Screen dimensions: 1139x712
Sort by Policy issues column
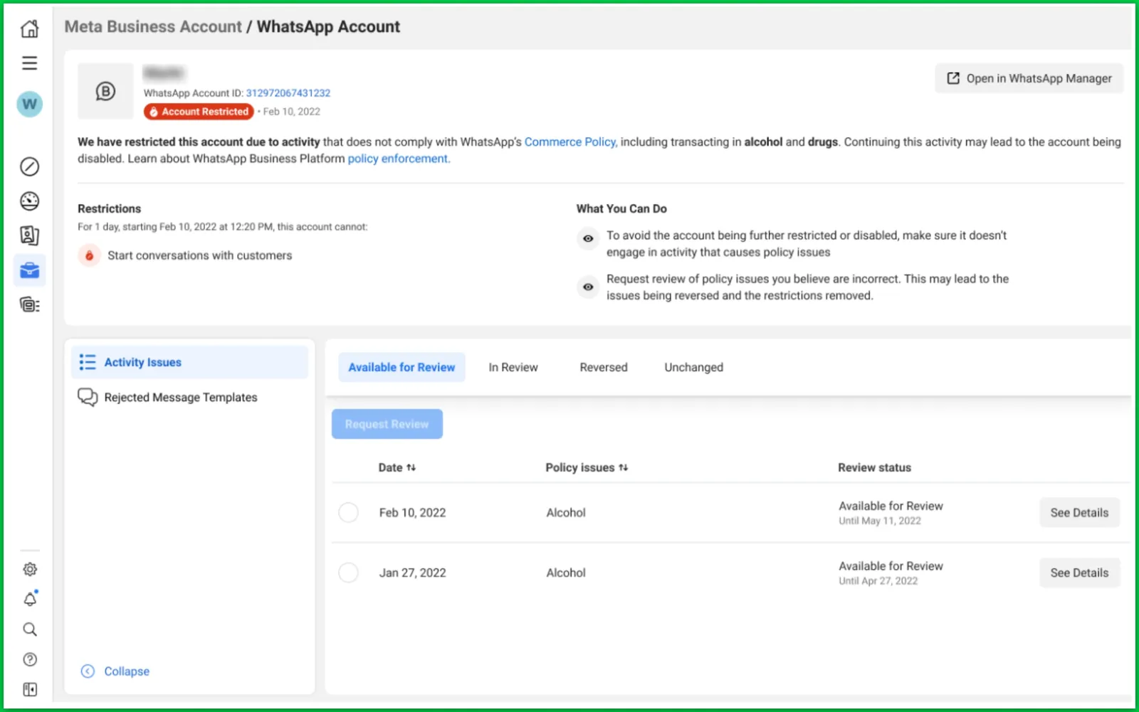tap(586, 467)
